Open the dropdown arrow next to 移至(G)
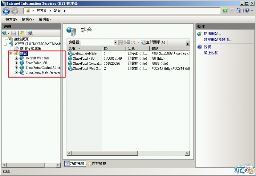The height and width of the screenshot is (176, 256). pos(139,42)
